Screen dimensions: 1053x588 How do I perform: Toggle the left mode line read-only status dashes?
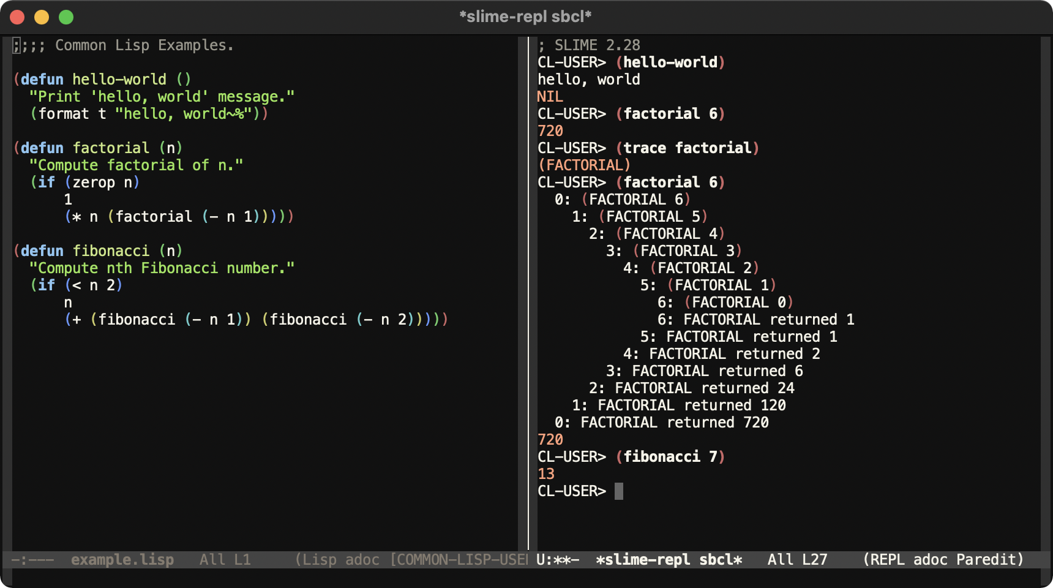point(32,560)
